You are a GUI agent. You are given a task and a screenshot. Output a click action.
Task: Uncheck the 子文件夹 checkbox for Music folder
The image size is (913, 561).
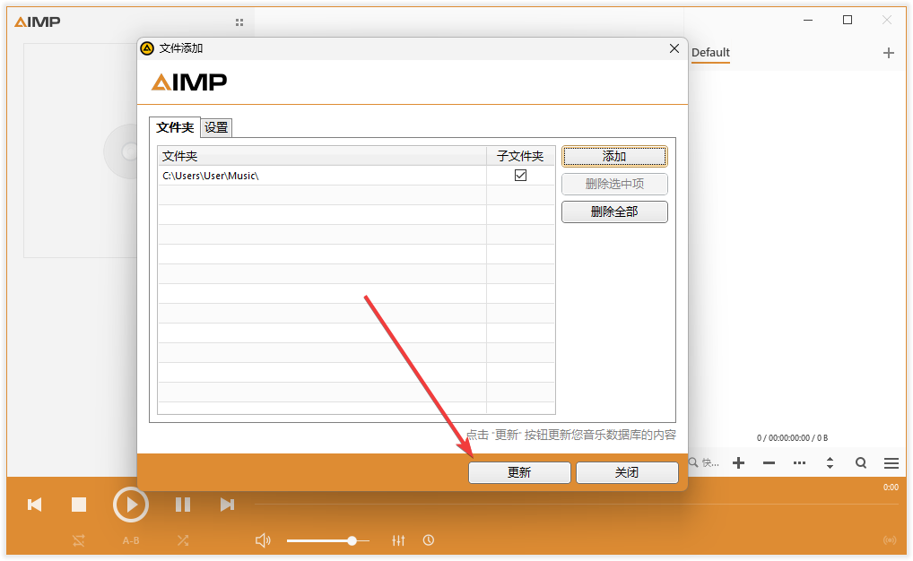[520, 175]
